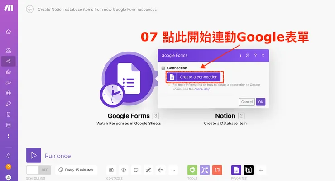Open Connections link icon in sidebar
The width and height of the screenshot is (335, 181).
coord(8,82)
